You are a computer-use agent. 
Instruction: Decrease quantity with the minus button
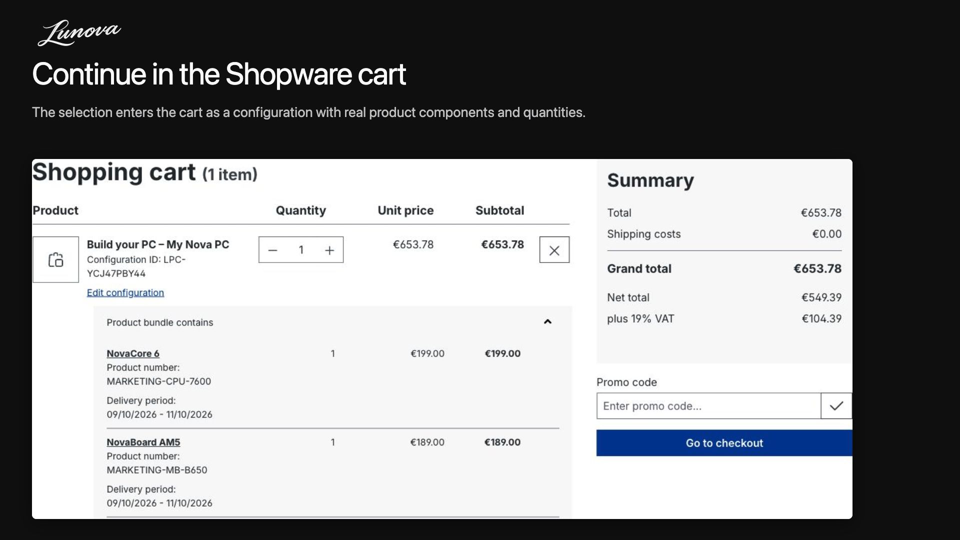click(x=272, y=250)
